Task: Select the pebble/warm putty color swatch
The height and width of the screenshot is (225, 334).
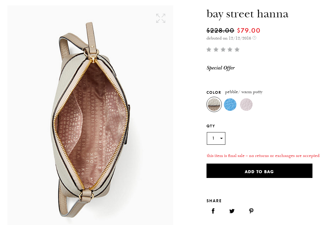Action: pos(214,105)
